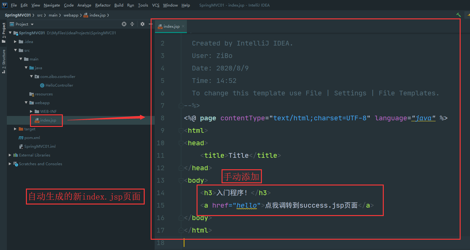470x250 pixels.
Task: Click line number 8 in gutter
Action: tap(162, 118)
